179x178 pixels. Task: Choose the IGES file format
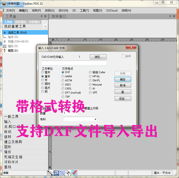click(x=66, y=85)
